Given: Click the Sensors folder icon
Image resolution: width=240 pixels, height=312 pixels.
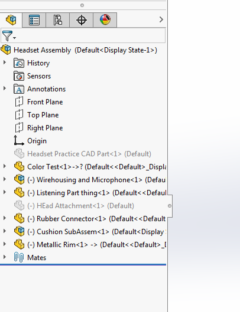Looking at the screenshot, I should pos(19,76).
